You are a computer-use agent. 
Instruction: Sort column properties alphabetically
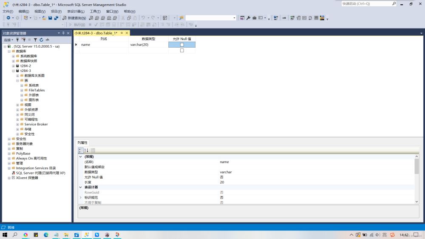click(x=86, y=150)
